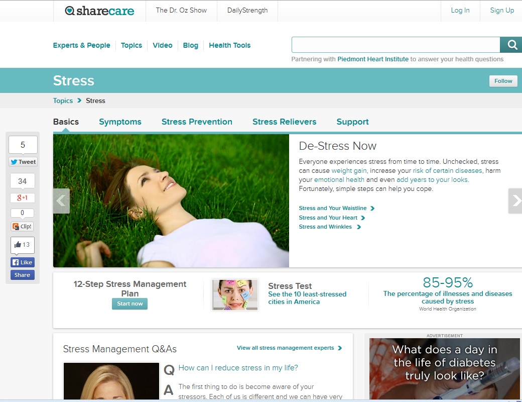Image resolution: width=522 pixels, height=402 pixels.
Task: Open See the 10 least-stressed cities link
Action: click(307, 298)
